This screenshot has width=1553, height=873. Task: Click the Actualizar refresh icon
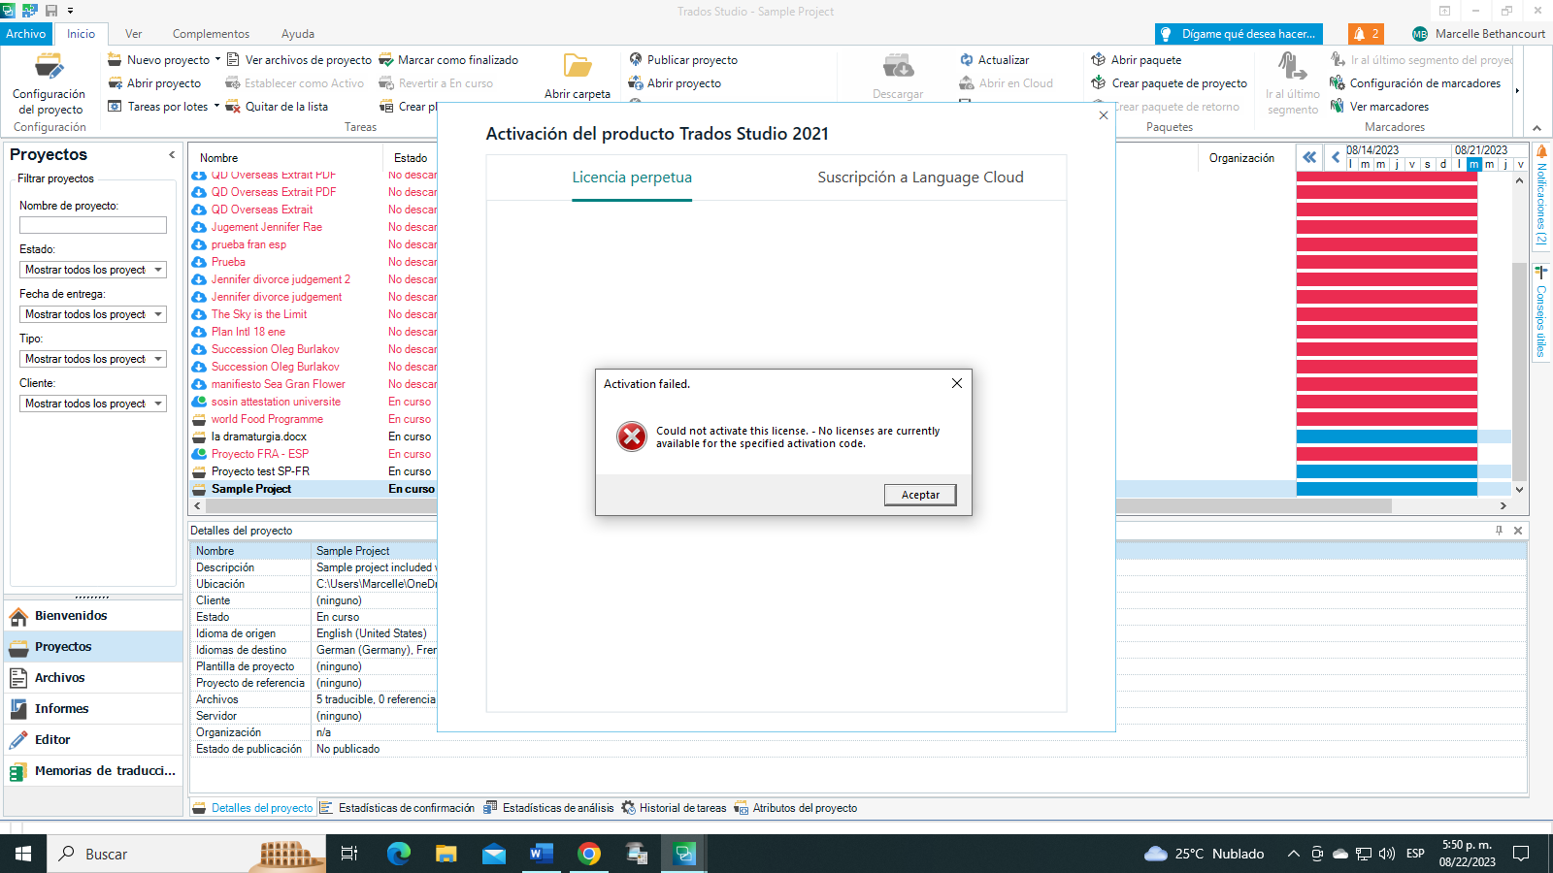[967, 60]
